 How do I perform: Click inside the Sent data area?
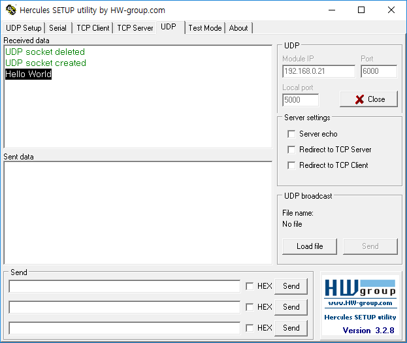(138, 213)
